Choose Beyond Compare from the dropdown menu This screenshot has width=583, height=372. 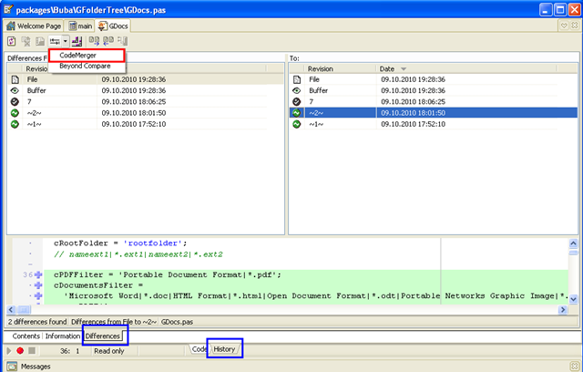tap(87, 67)
